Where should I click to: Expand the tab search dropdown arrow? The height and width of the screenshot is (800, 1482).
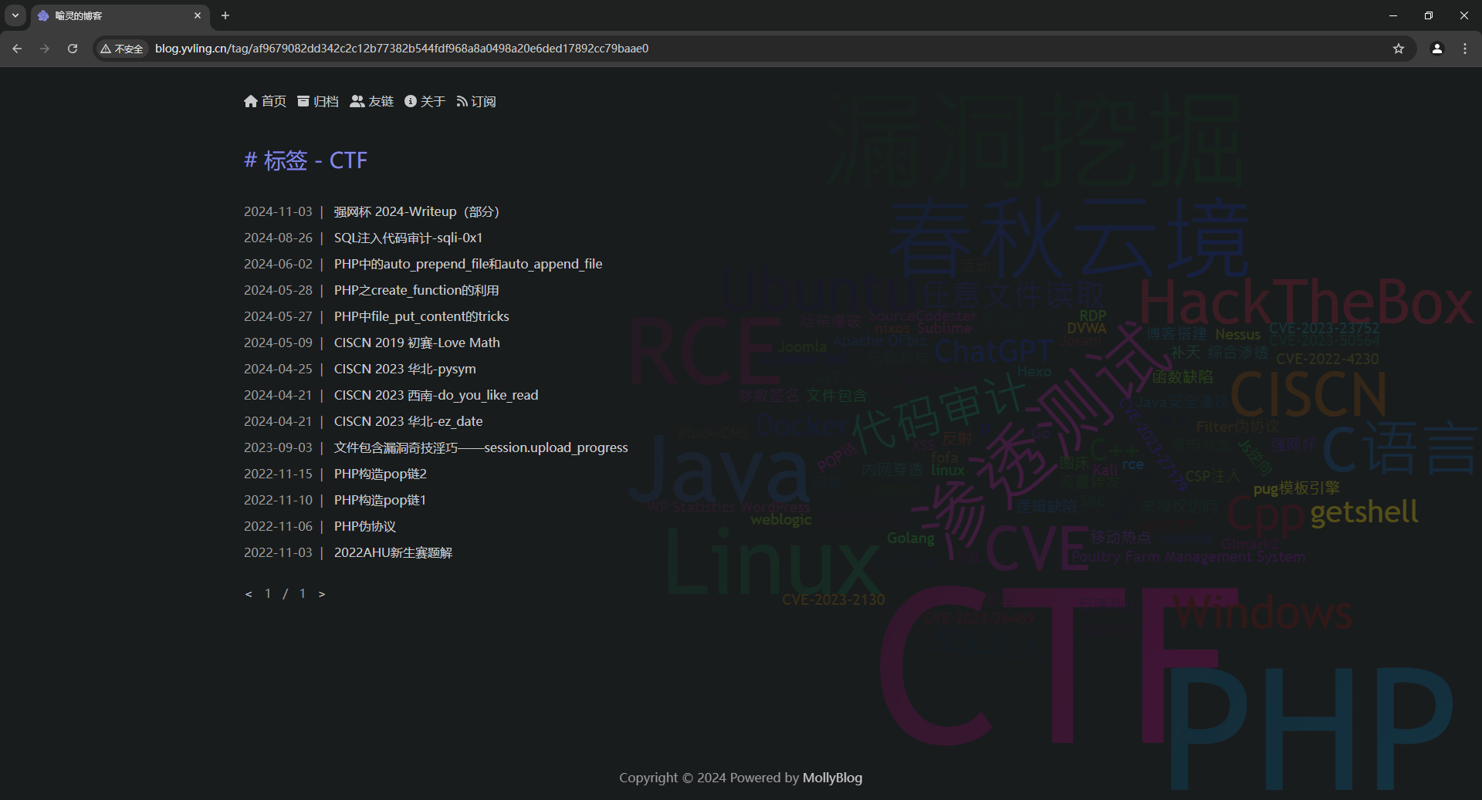pyautogui.click(x=15, y=15)
